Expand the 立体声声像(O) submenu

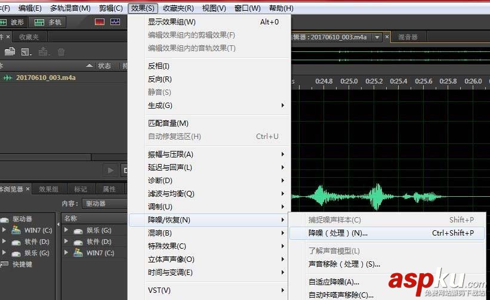[209, 259]
